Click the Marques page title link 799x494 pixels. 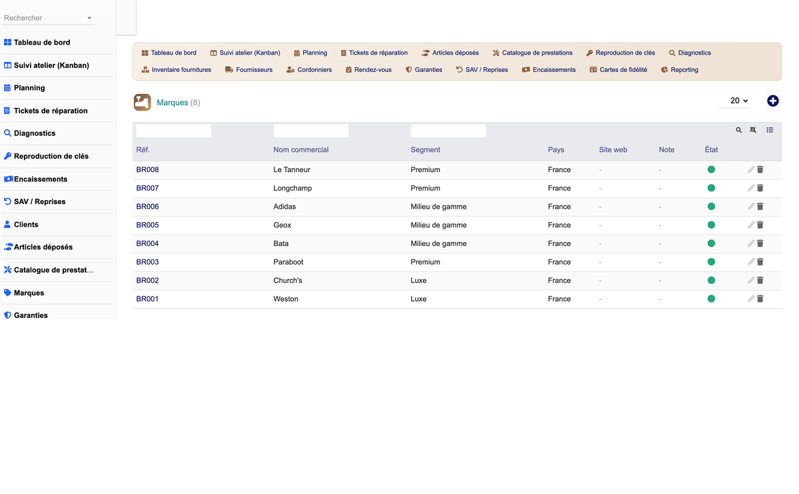point(172,102)
